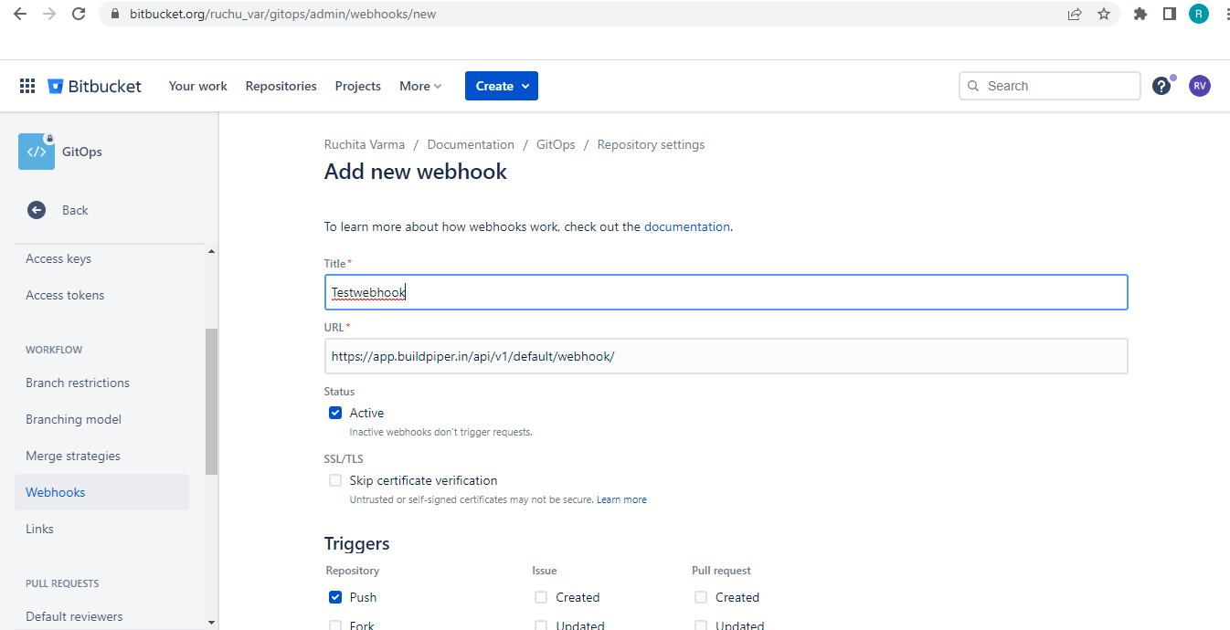The height and width of the screenshot is (630, 1230).
Task: Click the Back arrow circle icon
Action: [x=37, y=210]
